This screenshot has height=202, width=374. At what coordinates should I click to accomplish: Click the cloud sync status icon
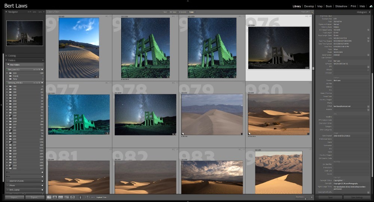pos(370,6)
